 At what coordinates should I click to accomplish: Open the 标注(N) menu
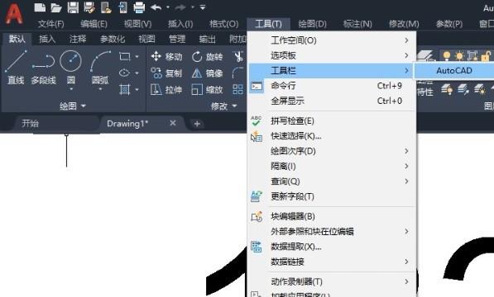[357, 24]
